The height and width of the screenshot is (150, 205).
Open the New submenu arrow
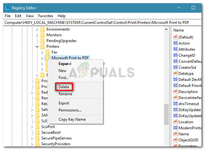coord(99,71)
